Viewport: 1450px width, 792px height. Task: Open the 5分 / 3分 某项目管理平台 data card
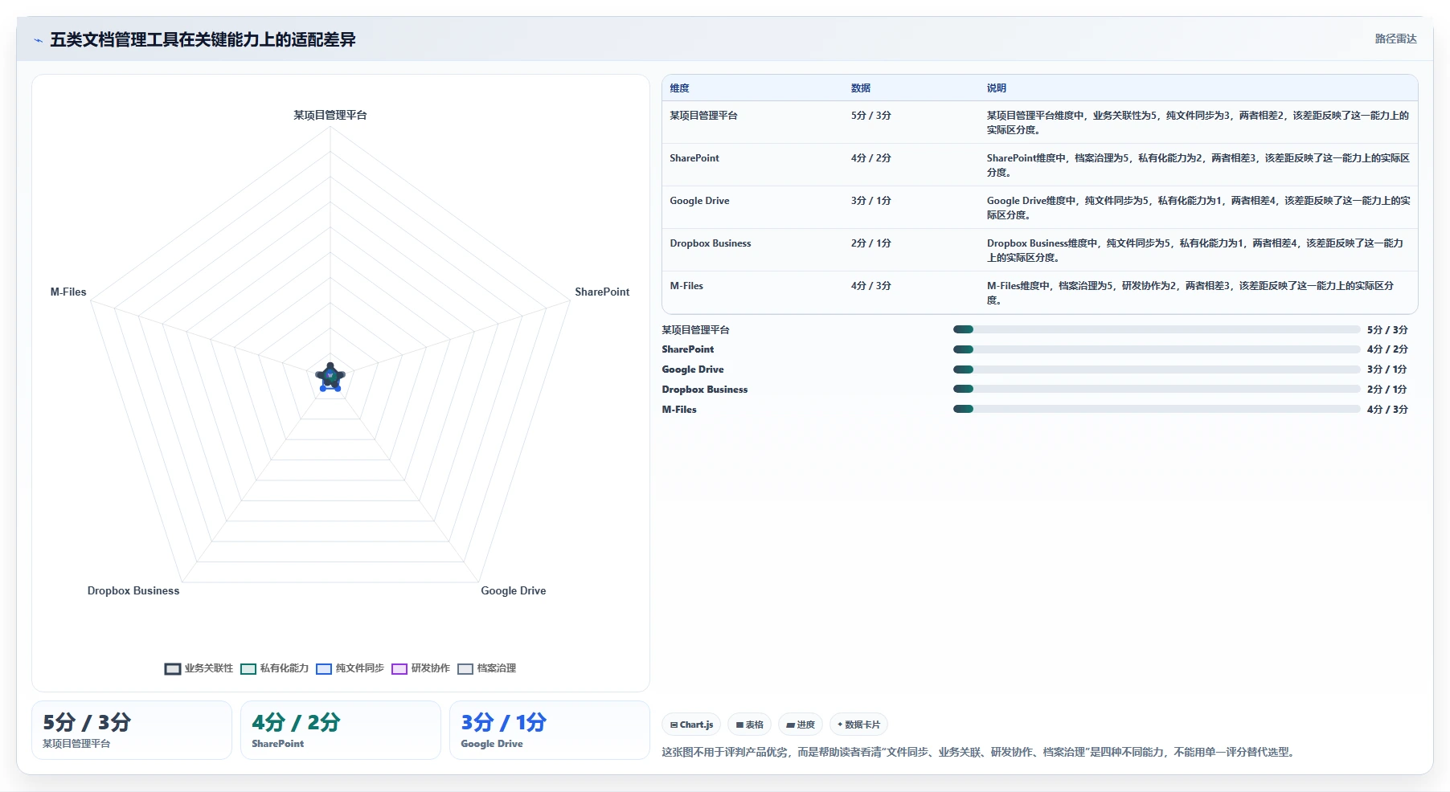click(x=132, y=730)
